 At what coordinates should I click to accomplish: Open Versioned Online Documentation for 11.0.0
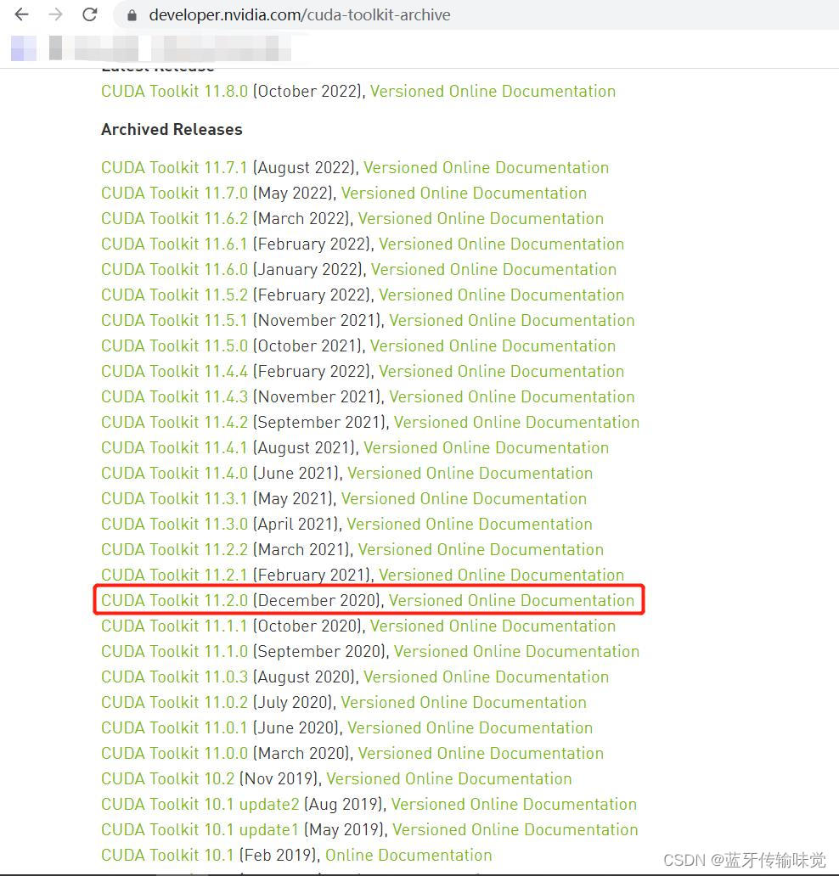[481, 754]
